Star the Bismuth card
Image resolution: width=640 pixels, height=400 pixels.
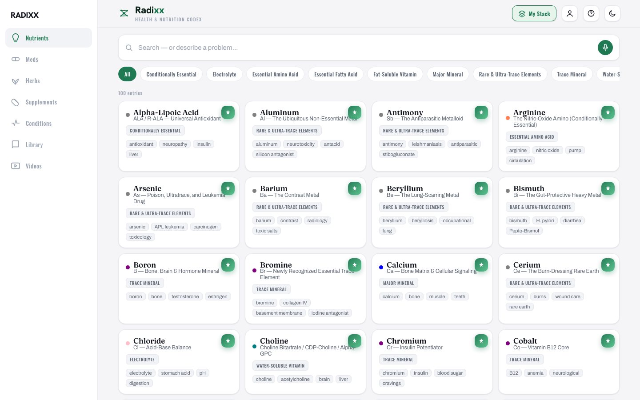click(608, 188)
